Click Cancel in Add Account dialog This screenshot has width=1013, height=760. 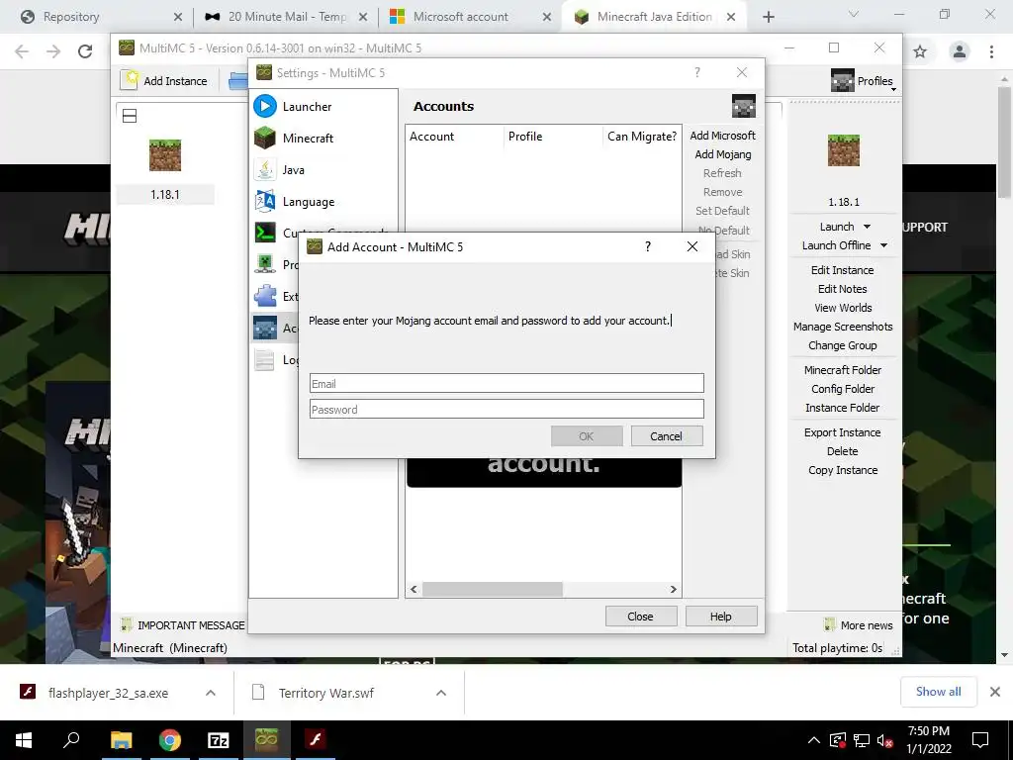[666, 436]
